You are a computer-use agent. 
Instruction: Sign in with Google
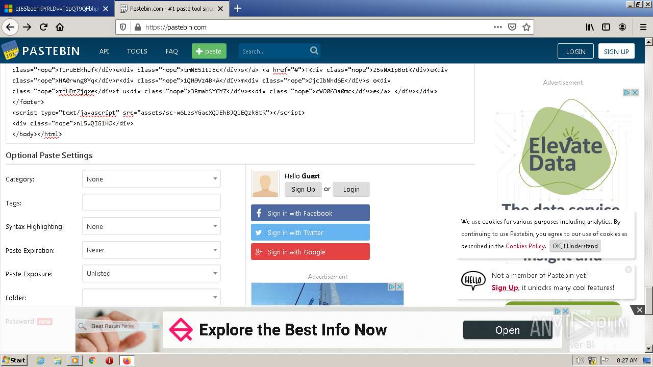(310, 252)
